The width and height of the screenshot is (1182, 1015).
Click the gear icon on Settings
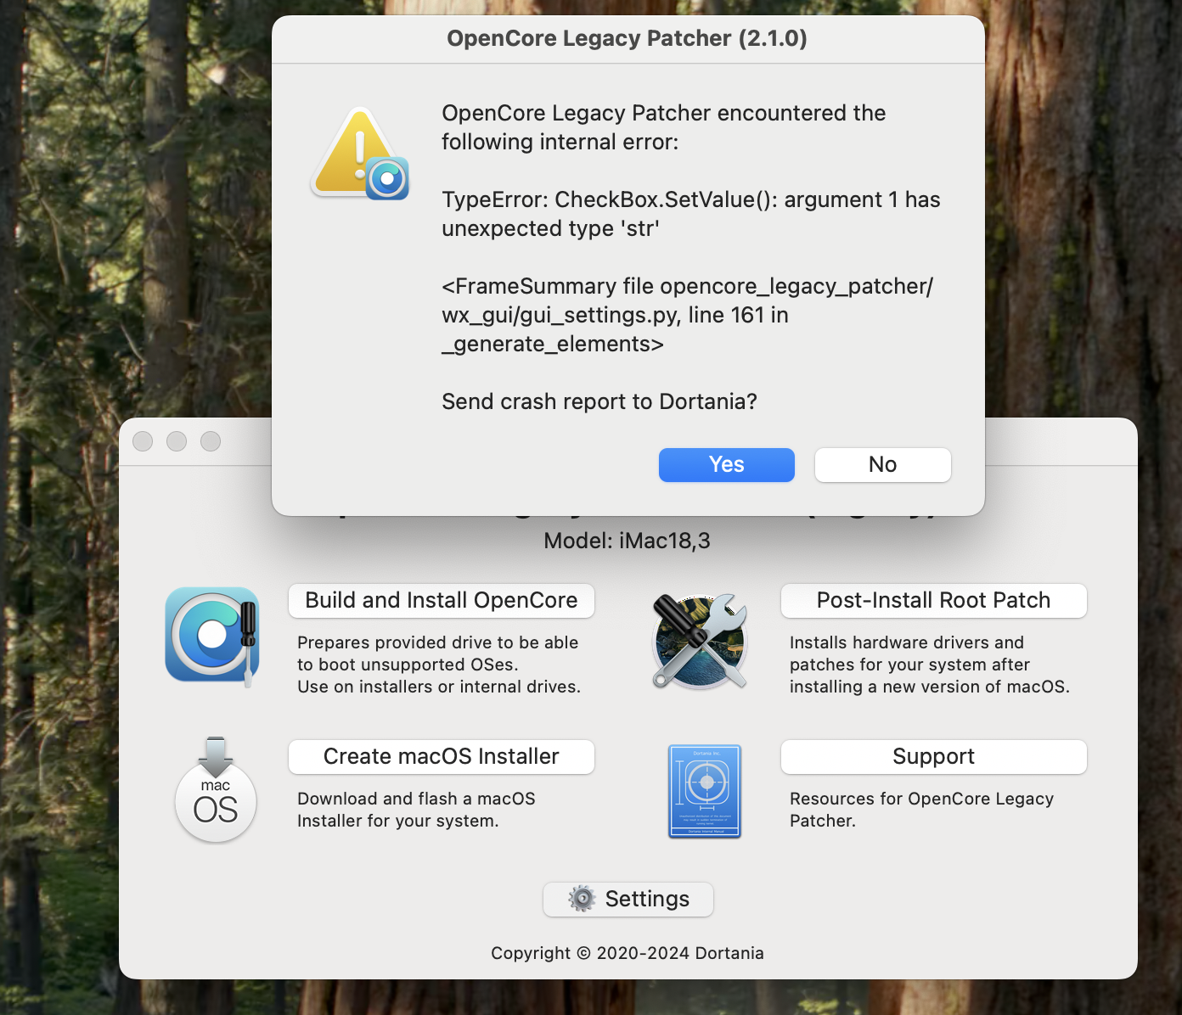coord(582,899)
